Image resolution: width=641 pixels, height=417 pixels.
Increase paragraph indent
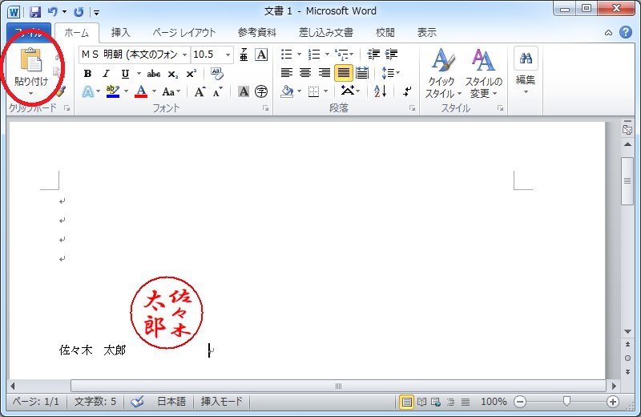click(x=391, y=54)
